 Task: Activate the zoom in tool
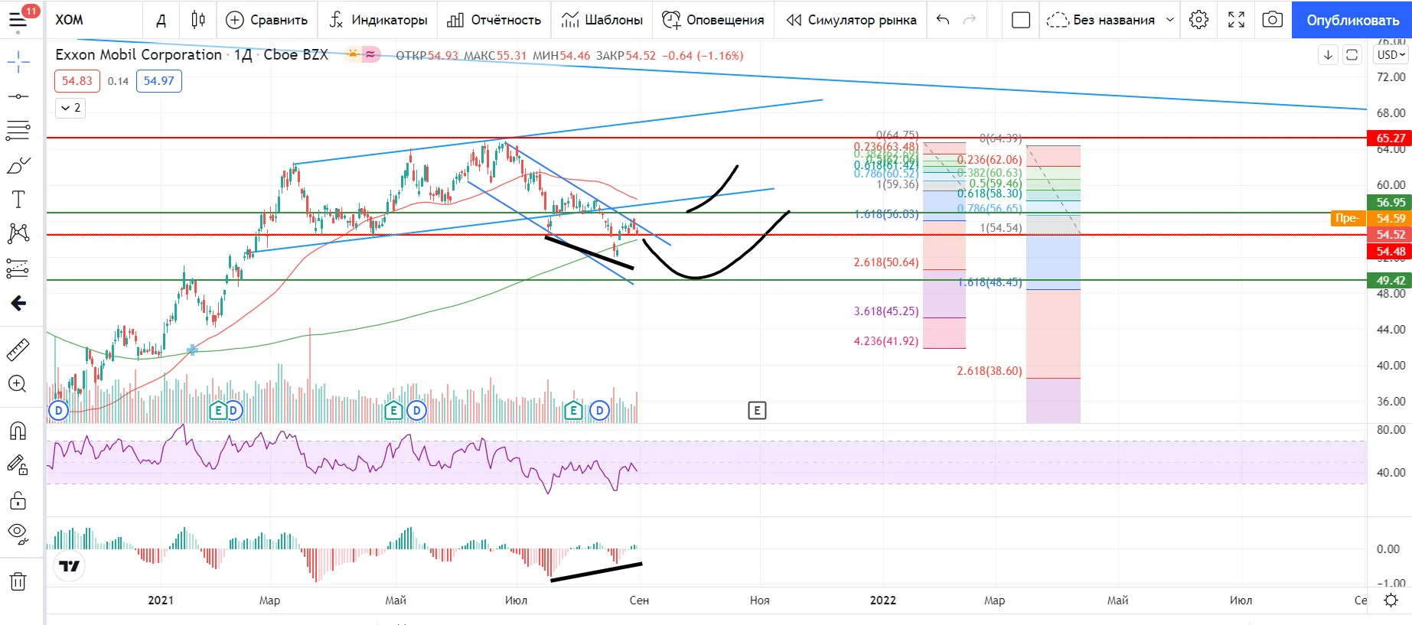18,384
